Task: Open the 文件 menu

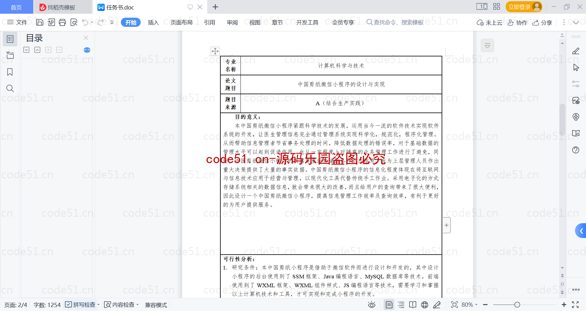Action: 17,22
